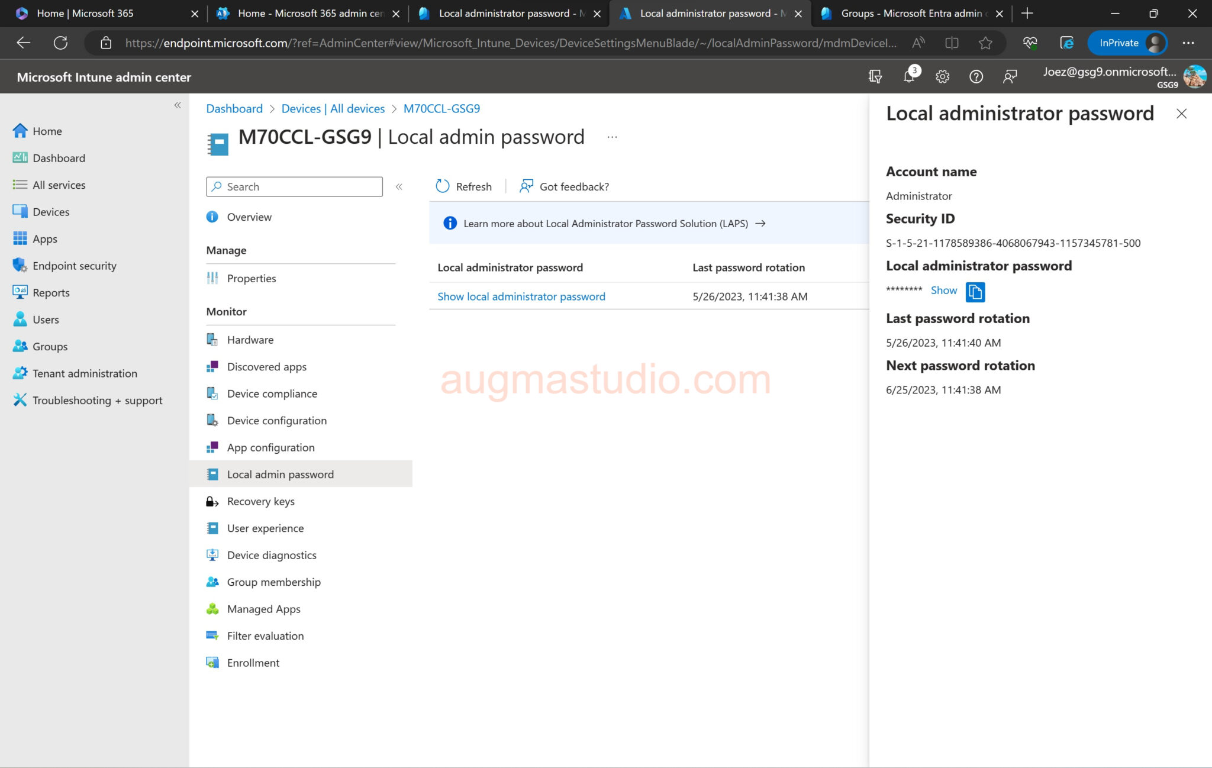1212x768 pixels.
Task: Click the Search box in the device menu
Action: (294, 186)
